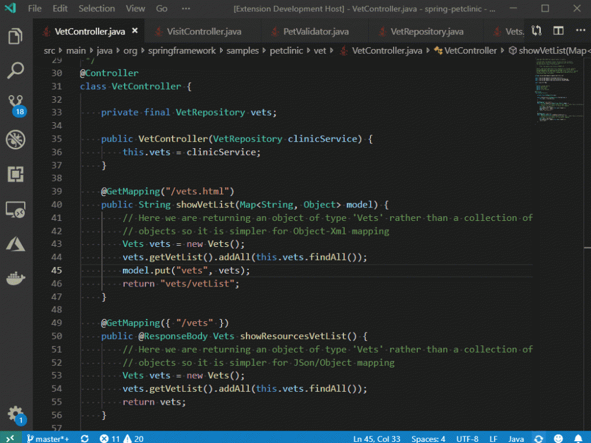Click the master branch indicator

pos(47,439)
